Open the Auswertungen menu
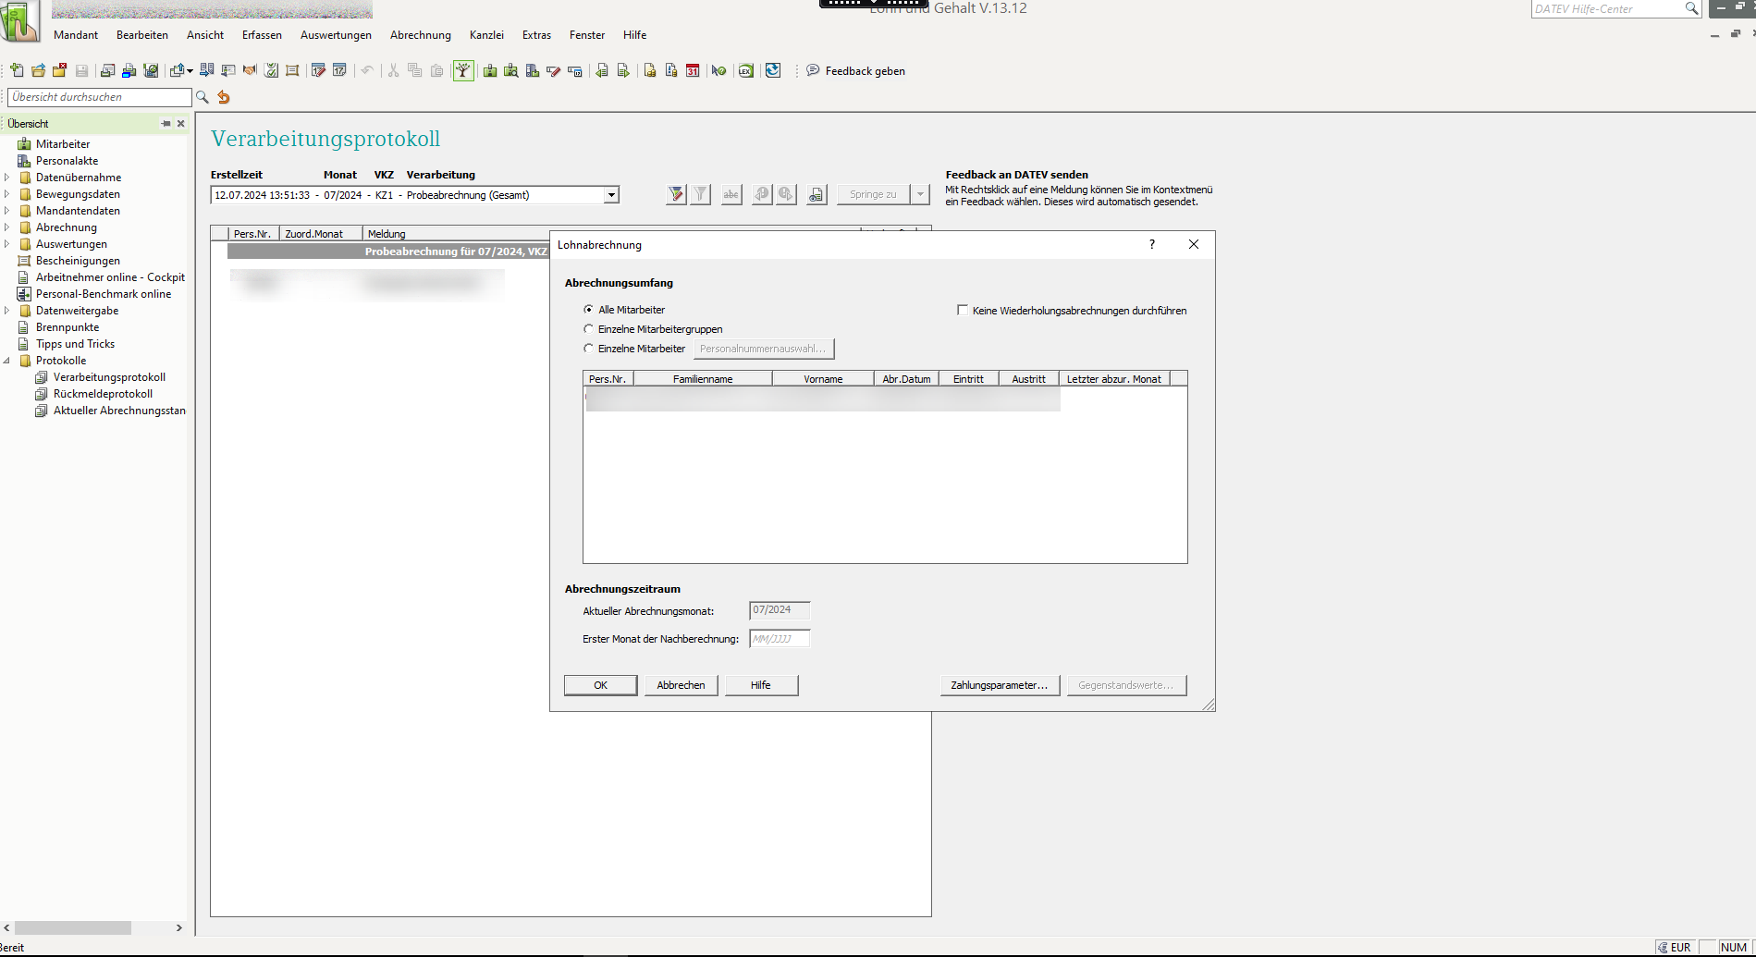This screenshot has height=957, width=1756. [336, 35]
